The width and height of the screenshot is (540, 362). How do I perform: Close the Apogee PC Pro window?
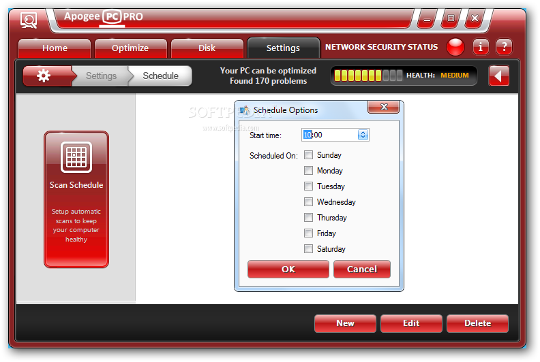(475, 18)
